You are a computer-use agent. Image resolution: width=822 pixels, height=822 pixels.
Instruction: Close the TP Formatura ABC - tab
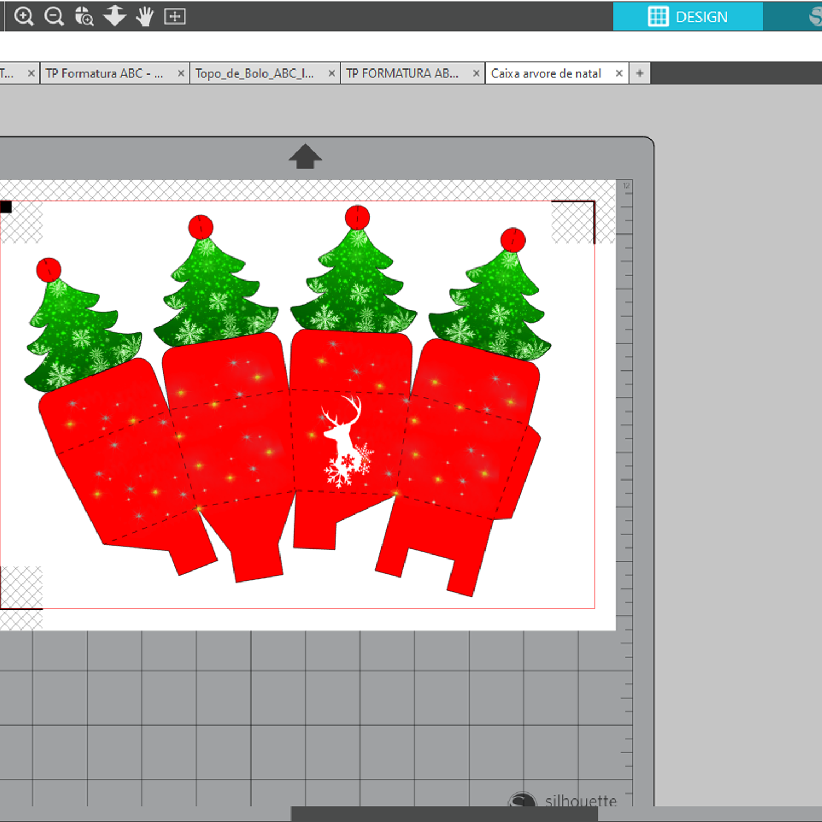coord(180,73)
